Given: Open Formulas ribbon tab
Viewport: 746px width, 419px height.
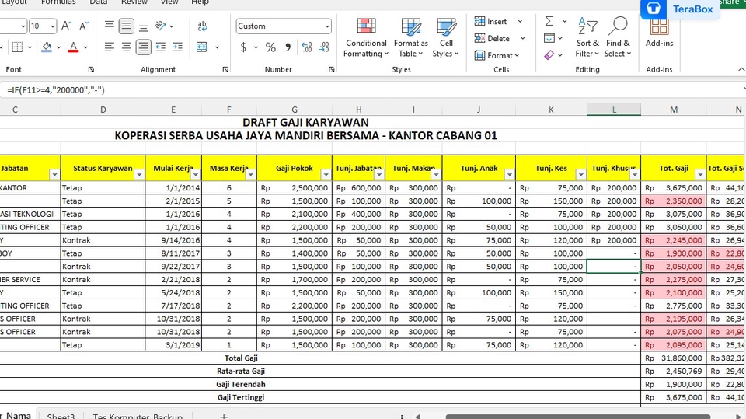Looking at the screenshot, I should pos(58,2).
